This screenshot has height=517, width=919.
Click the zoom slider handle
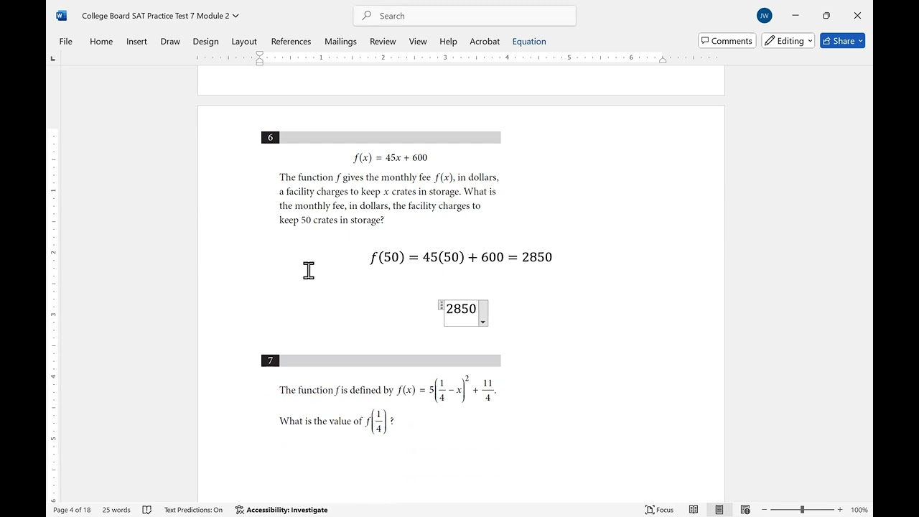click(x=802, y=510)
